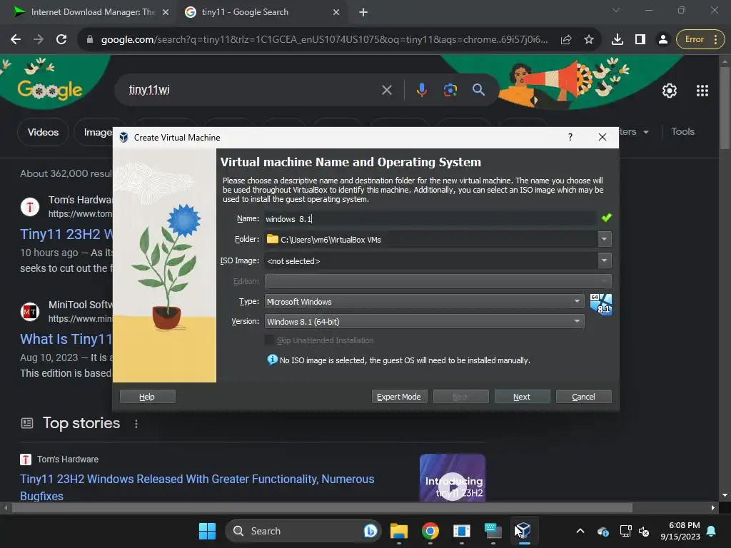Click the green valid-name checkmark icon
This screenshot has height=548, width=731.
click(607, 218)
